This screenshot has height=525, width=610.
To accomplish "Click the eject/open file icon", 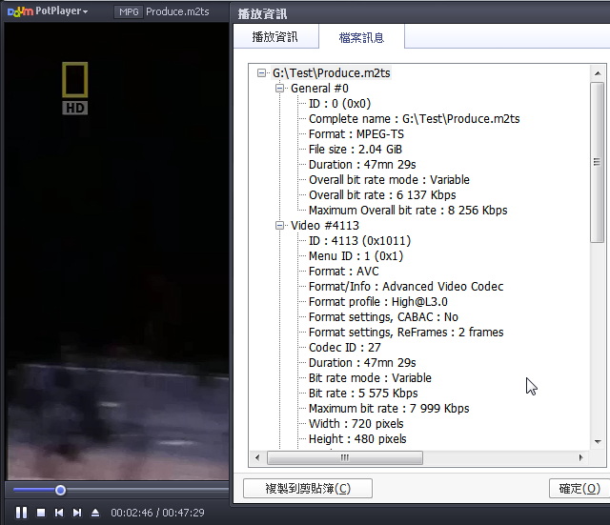I will 95,513.
